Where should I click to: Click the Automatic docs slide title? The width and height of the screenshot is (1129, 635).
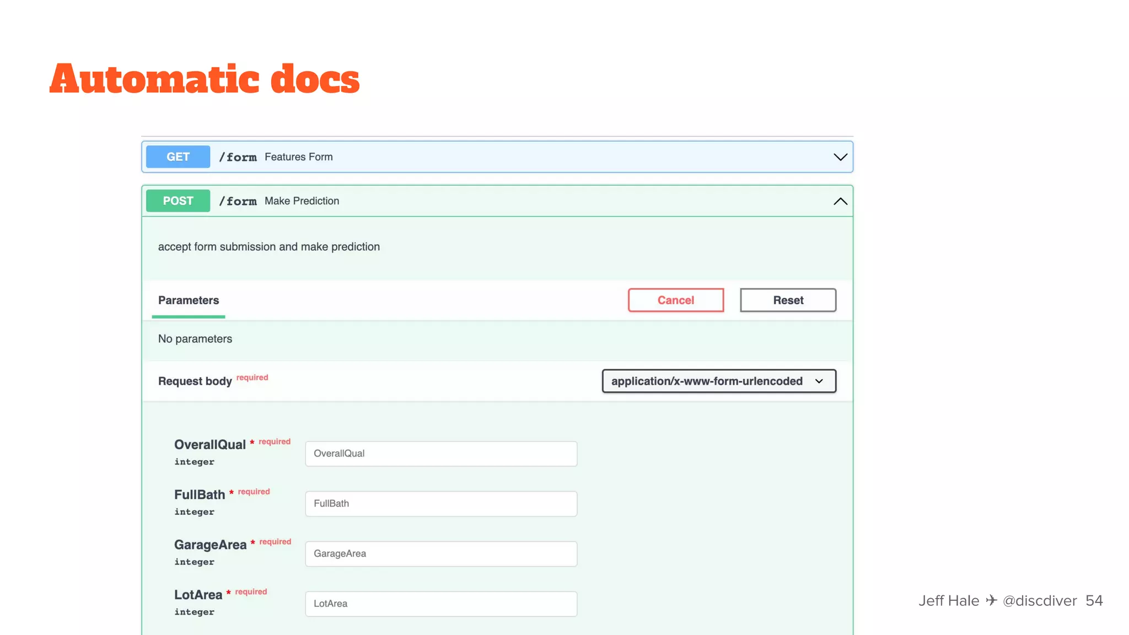point(205,79)
